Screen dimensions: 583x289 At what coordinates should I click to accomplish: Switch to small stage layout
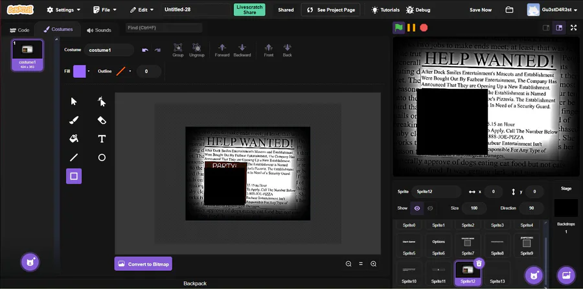click(546, 28)
